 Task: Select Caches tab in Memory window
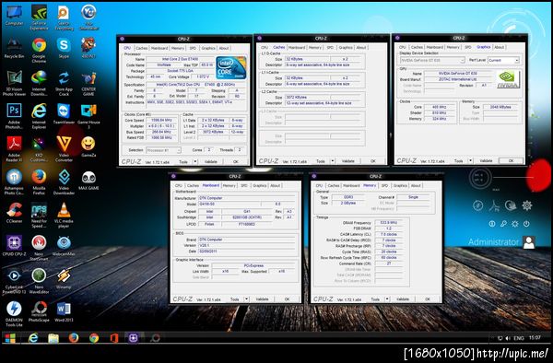(x=334, y=185)
